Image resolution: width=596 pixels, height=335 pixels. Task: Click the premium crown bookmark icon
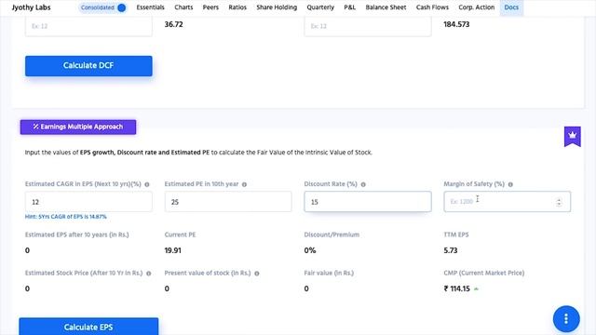point(572,137)
